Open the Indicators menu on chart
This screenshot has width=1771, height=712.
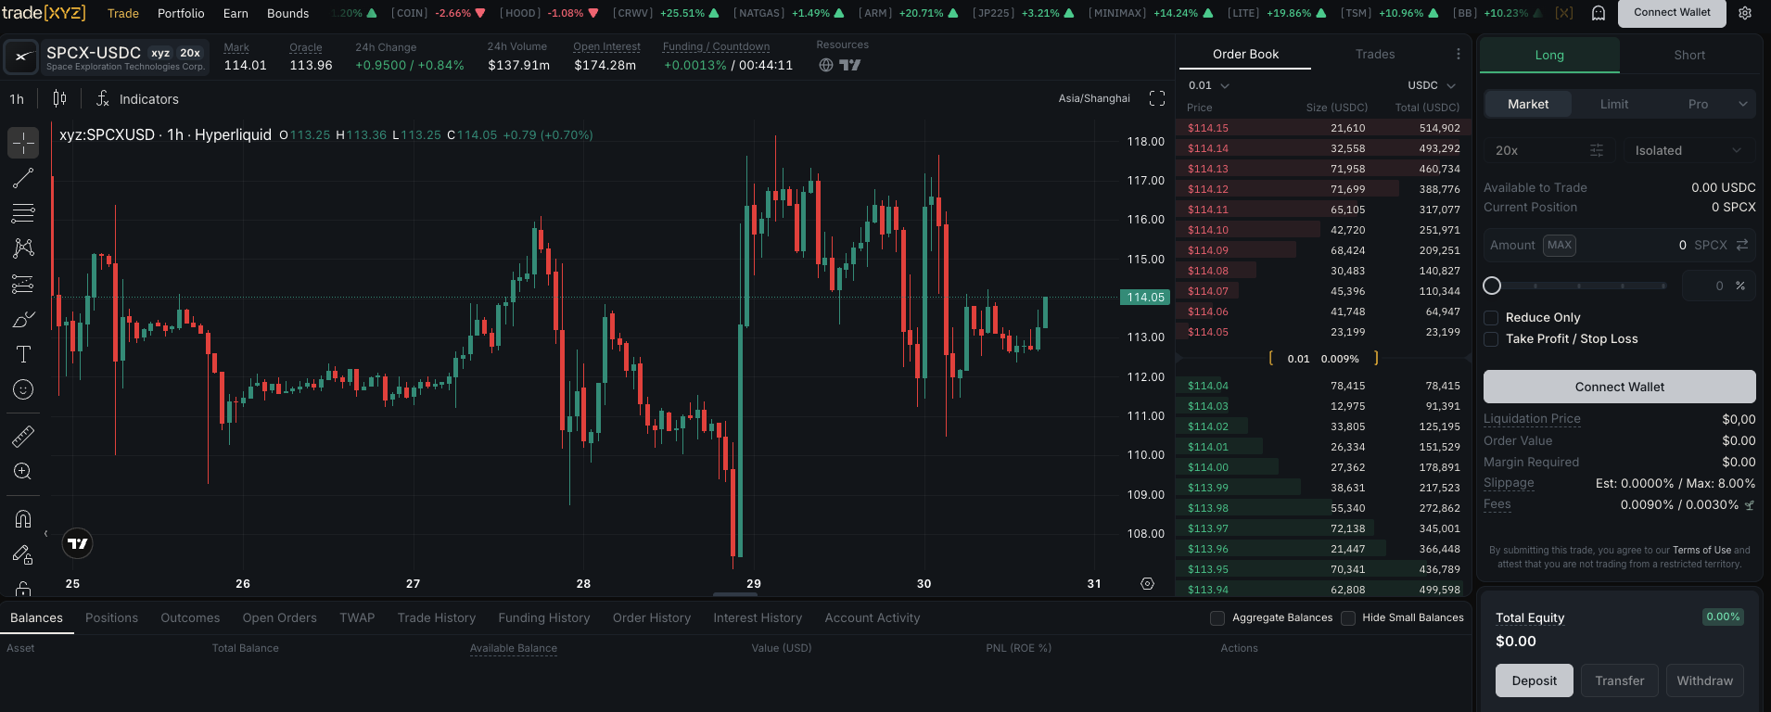(137, 99)
